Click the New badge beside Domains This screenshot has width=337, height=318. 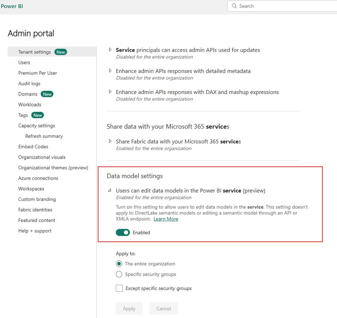click(x=47, y=94)
